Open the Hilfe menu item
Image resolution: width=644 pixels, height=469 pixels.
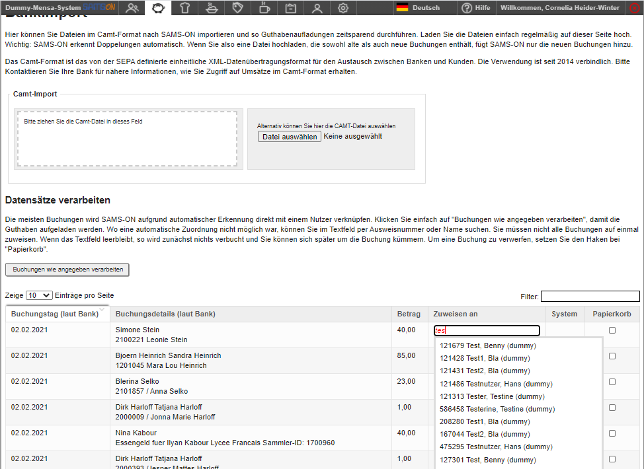coord(483,7)
